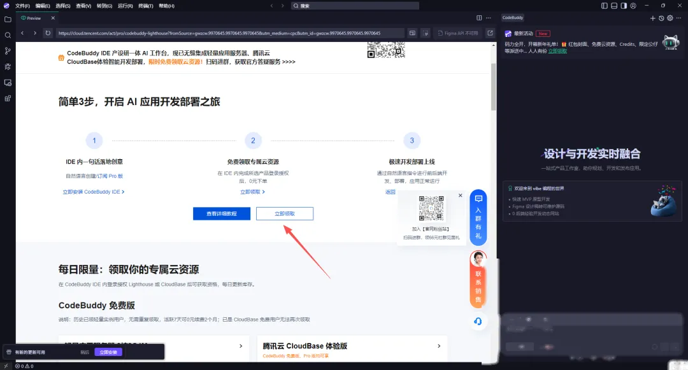The height and width of the screenshot is (370, 688).
Task: Open CodeBuddy chat history clock icon
Action: tap(661, 18)
